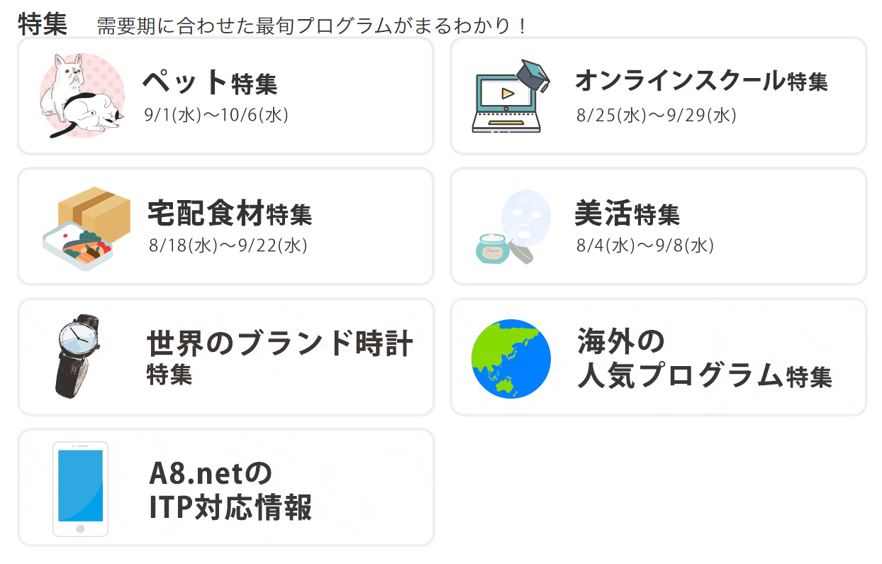This screenshot has width=882, height=564.
Task: Click the date 8/25(水)〜9/29(水) text
Action: [657, 115]
